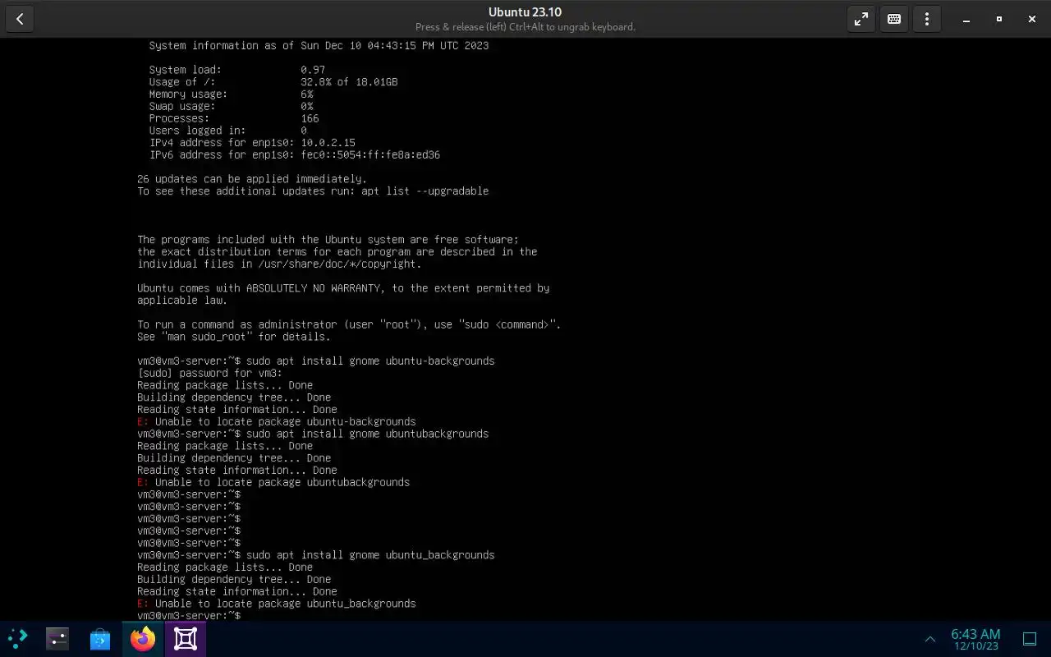This screenshot has width=1051, height=657.
Task: Switch to the Boxes app on the taskbar
Action: tap(186, 638)
